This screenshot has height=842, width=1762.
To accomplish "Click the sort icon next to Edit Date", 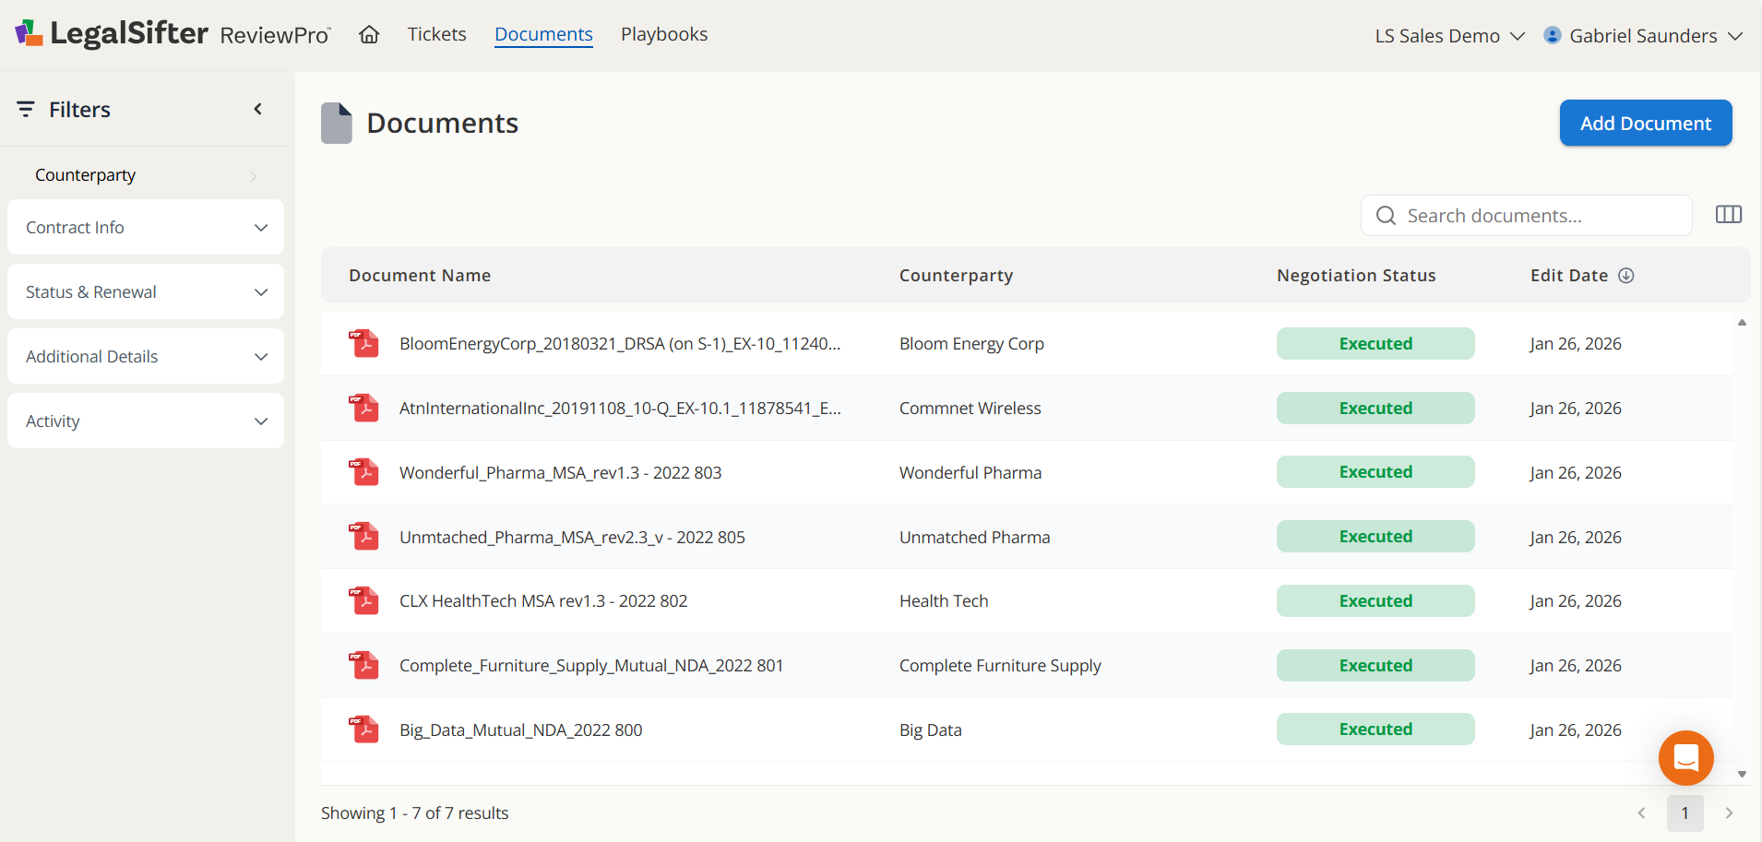I will coord(1625,275).
